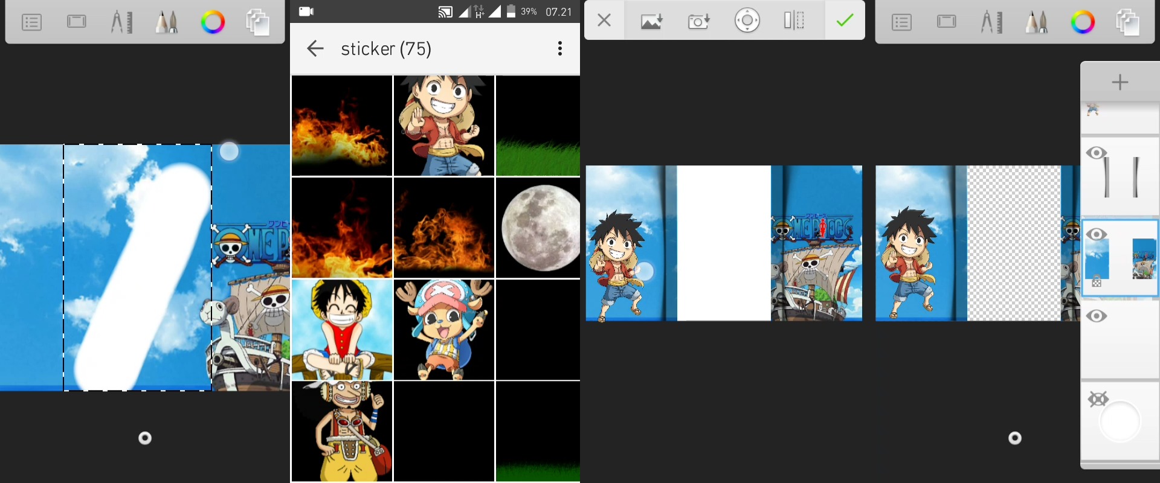The height and width of the screenshot is (483, 1160).
Task: Select the full moon sticker
Action: click(x=538, y=228)
